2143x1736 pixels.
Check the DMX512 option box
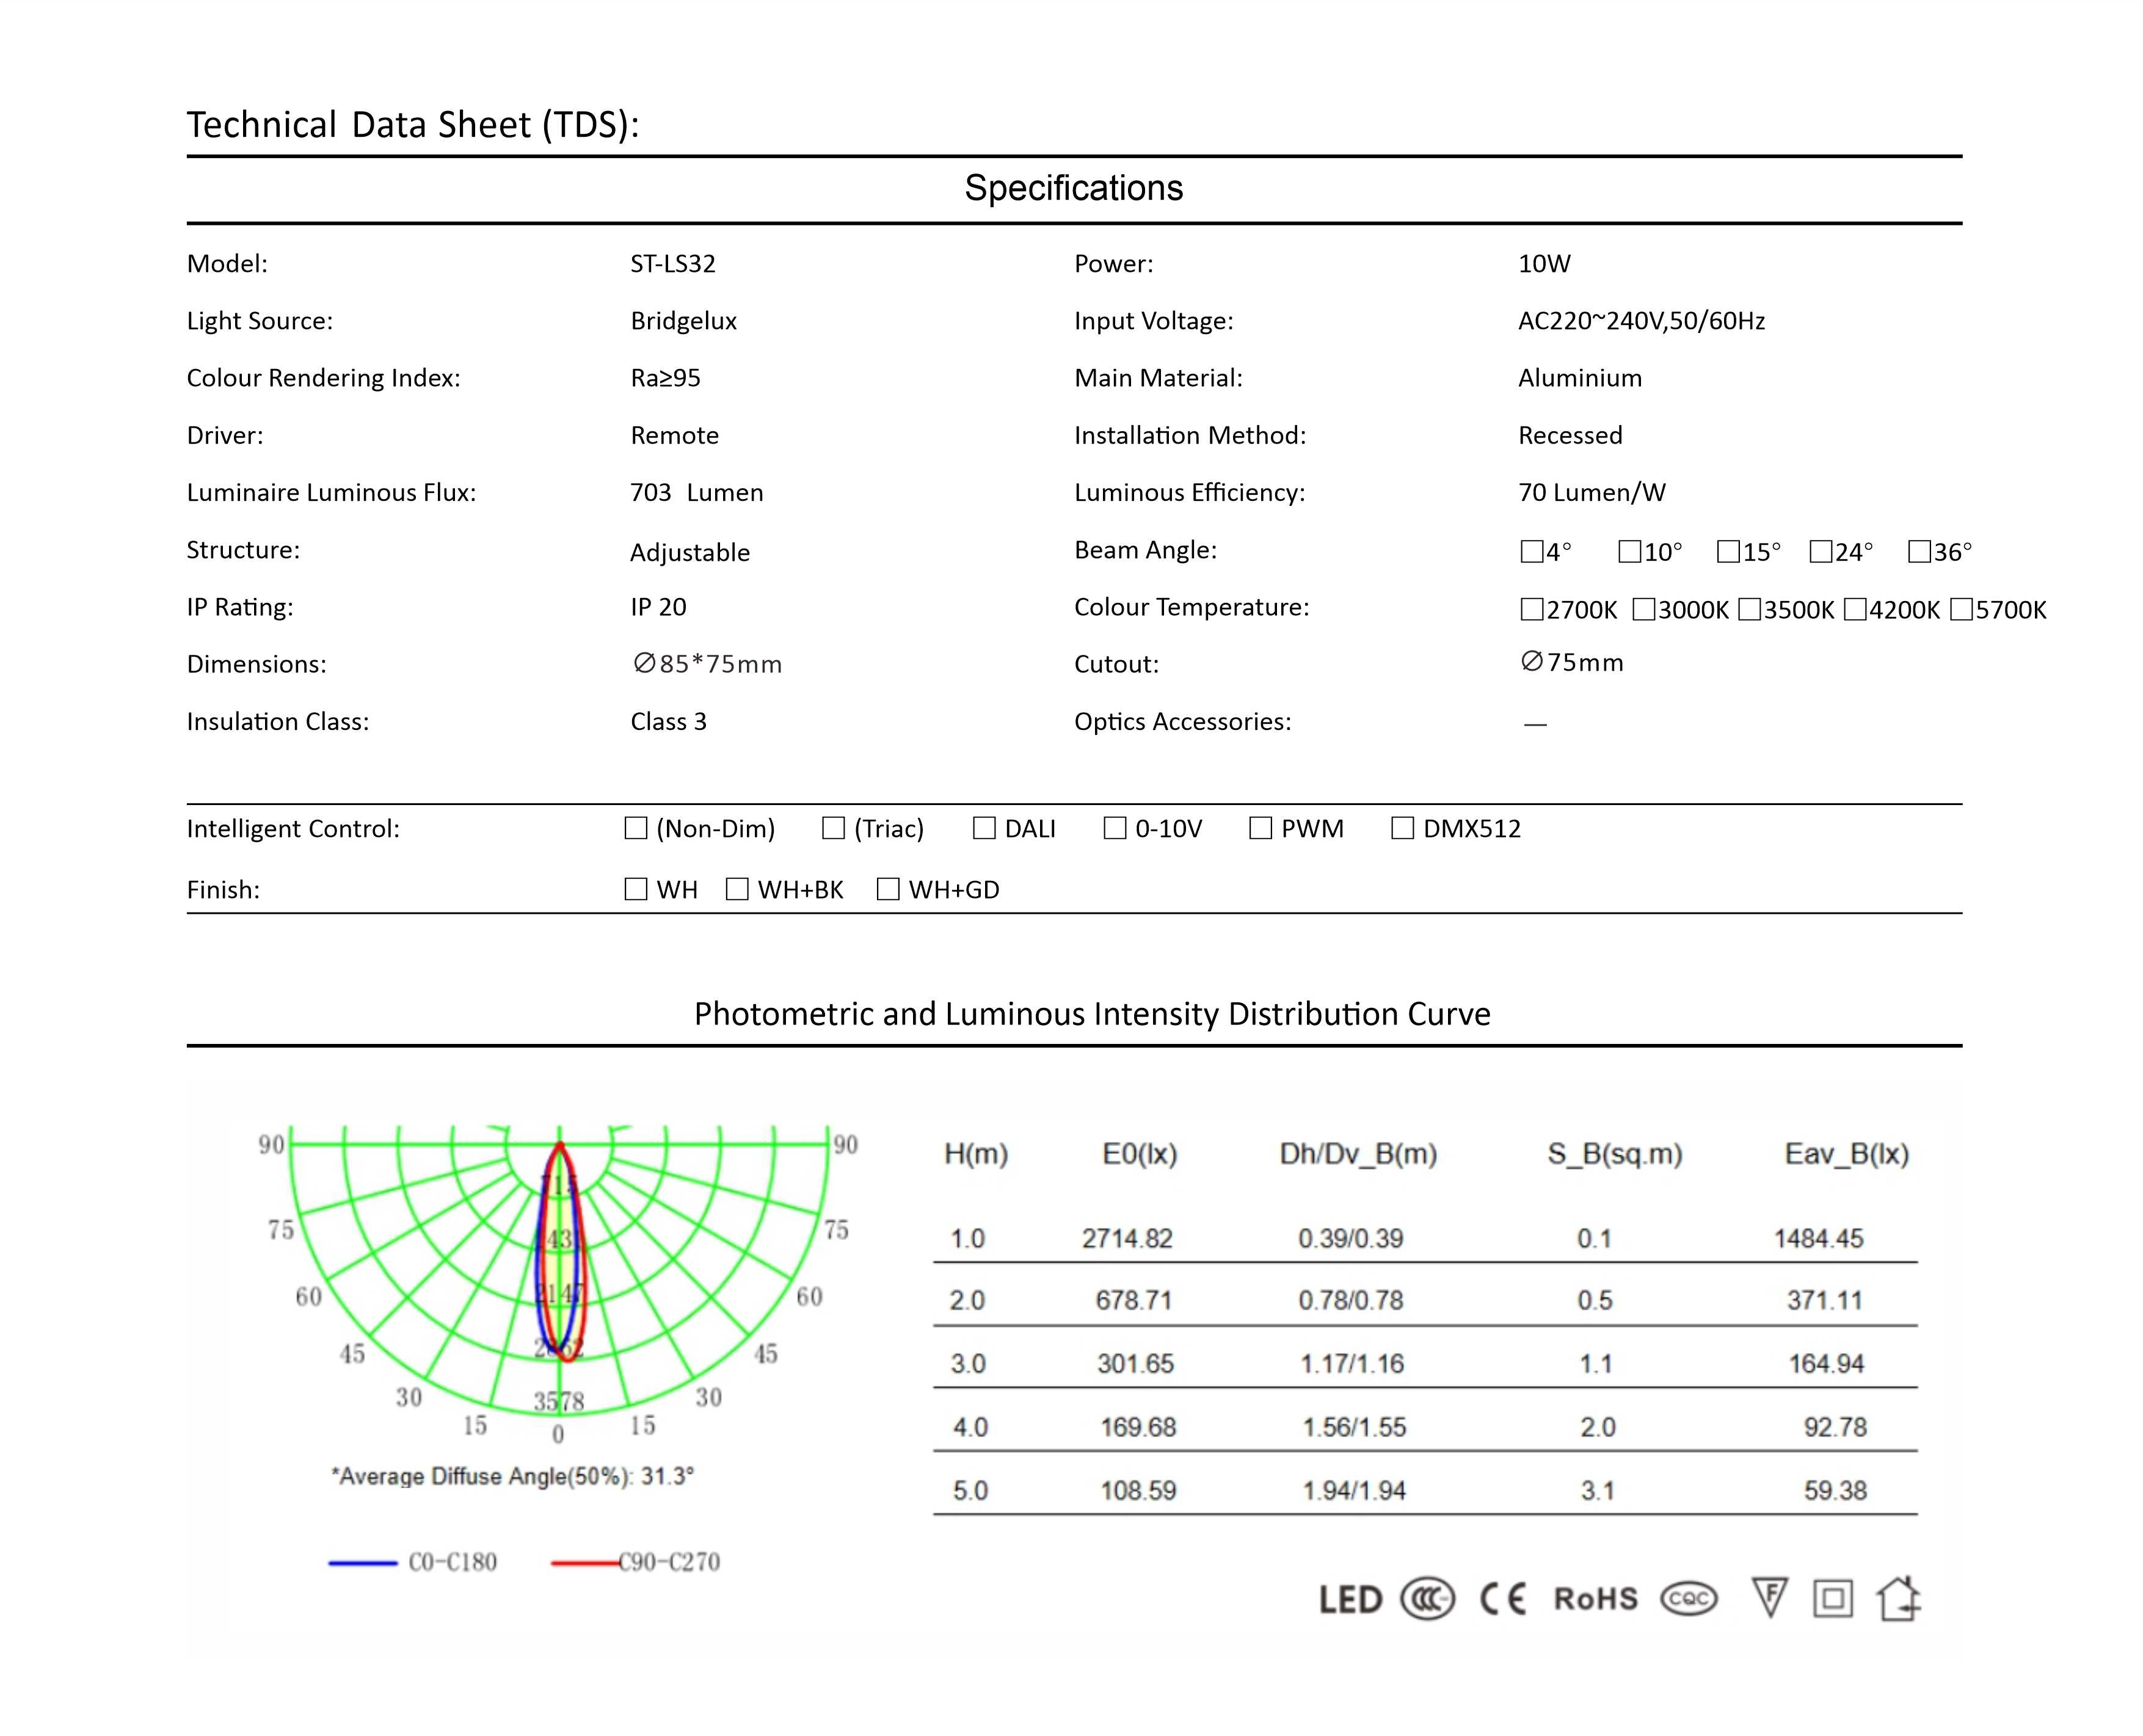click(x=1402, y=828)
